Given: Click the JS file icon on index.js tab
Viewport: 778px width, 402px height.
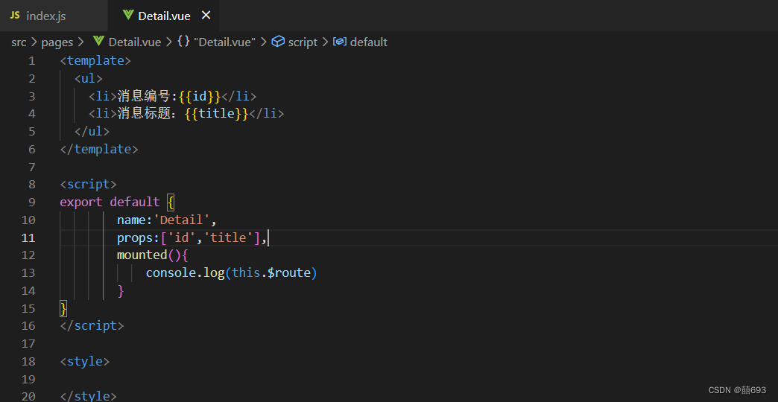Looking at the screenshot, I should [16, 16].
